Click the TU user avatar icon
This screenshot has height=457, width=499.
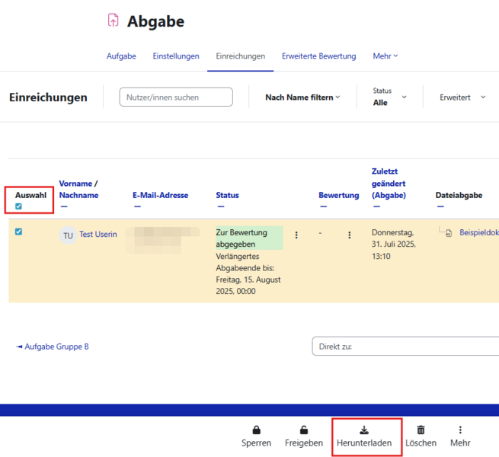[x=68, y=235]
